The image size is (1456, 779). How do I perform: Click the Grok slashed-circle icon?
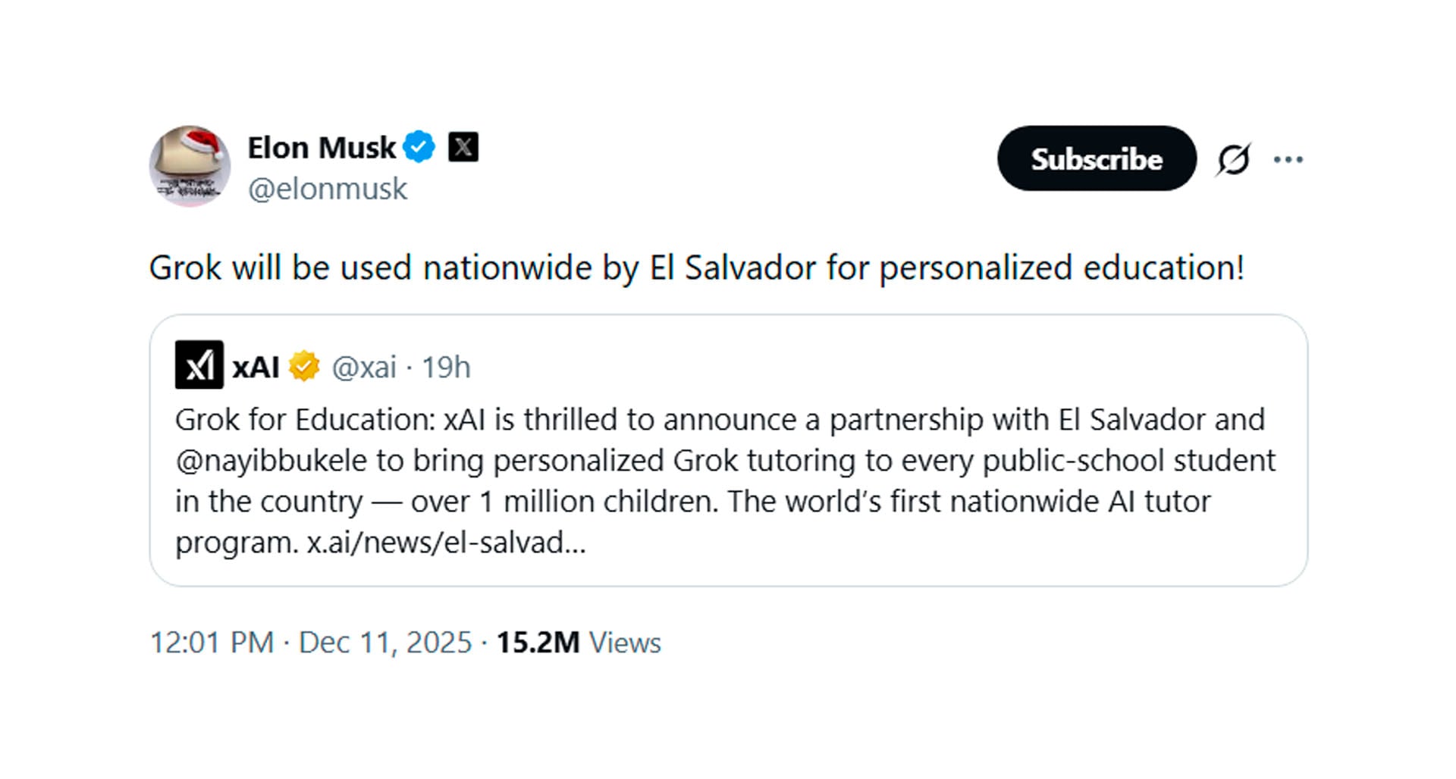[1233, 159]
